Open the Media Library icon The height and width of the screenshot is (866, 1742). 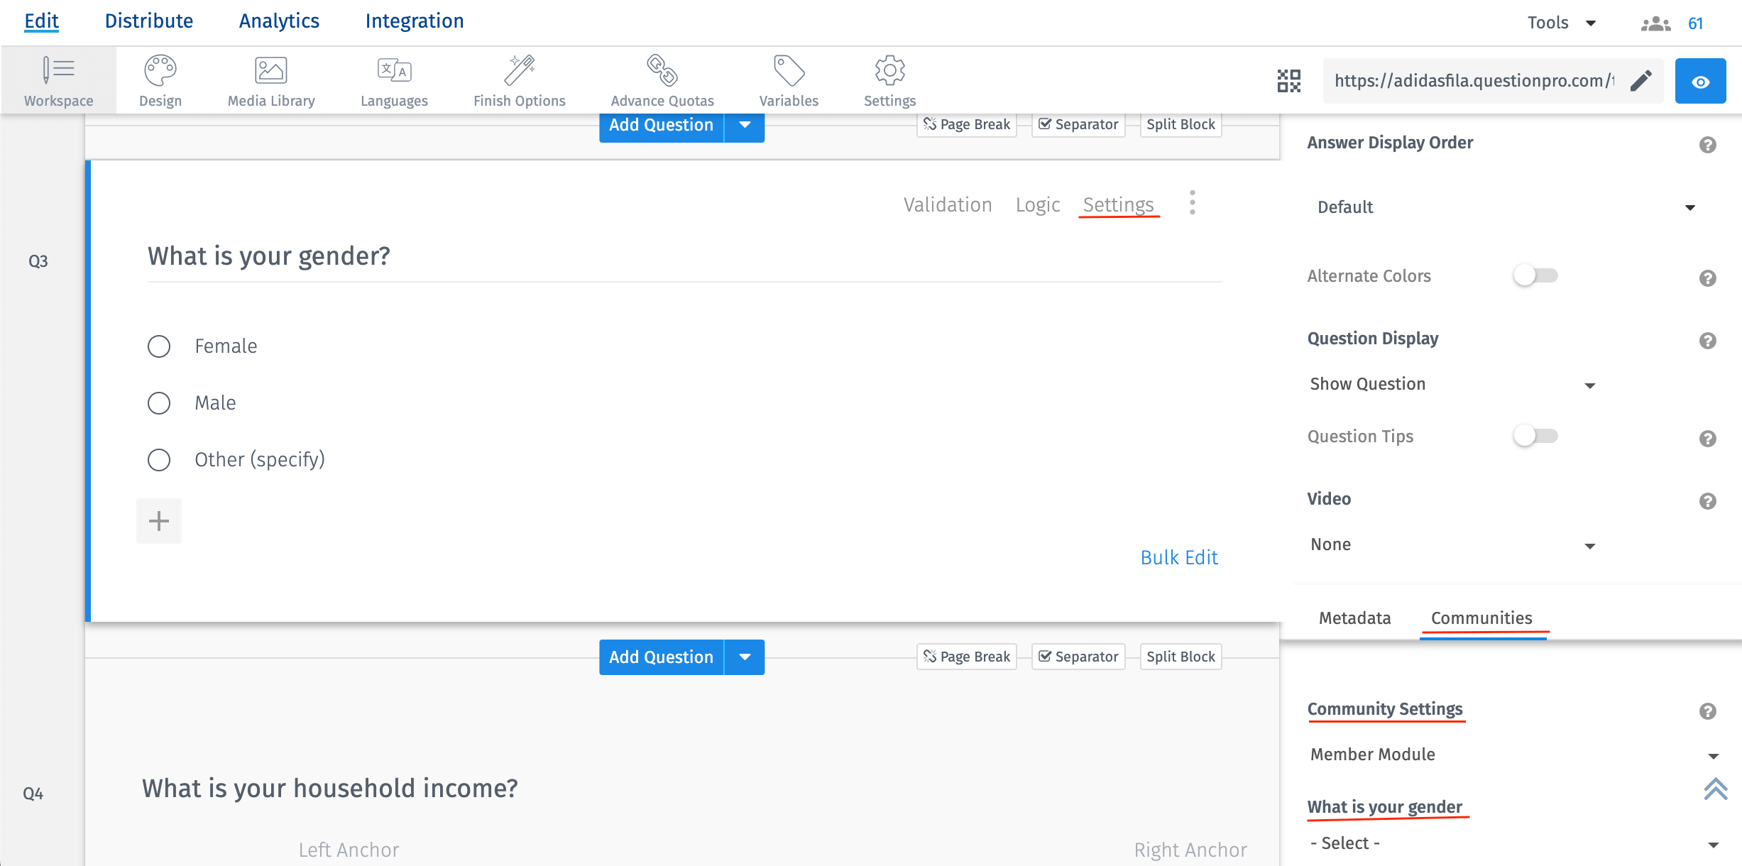coord(270,71)
